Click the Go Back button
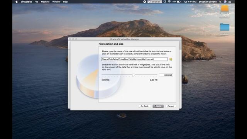 tap(144, 106)
